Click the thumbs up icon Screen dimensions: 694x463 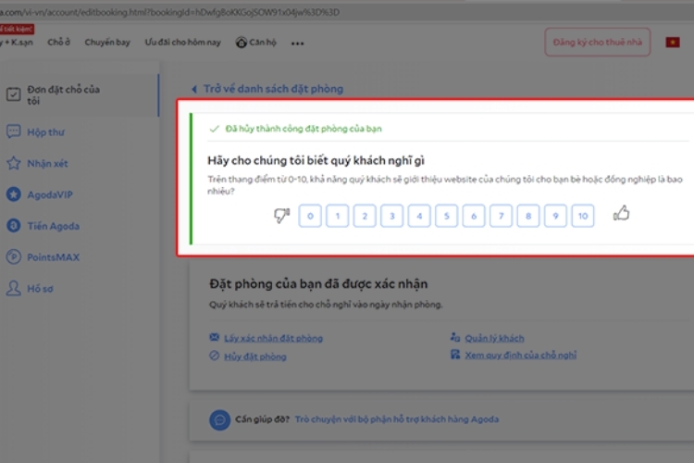pyautogui.click(x=621, y=213)
